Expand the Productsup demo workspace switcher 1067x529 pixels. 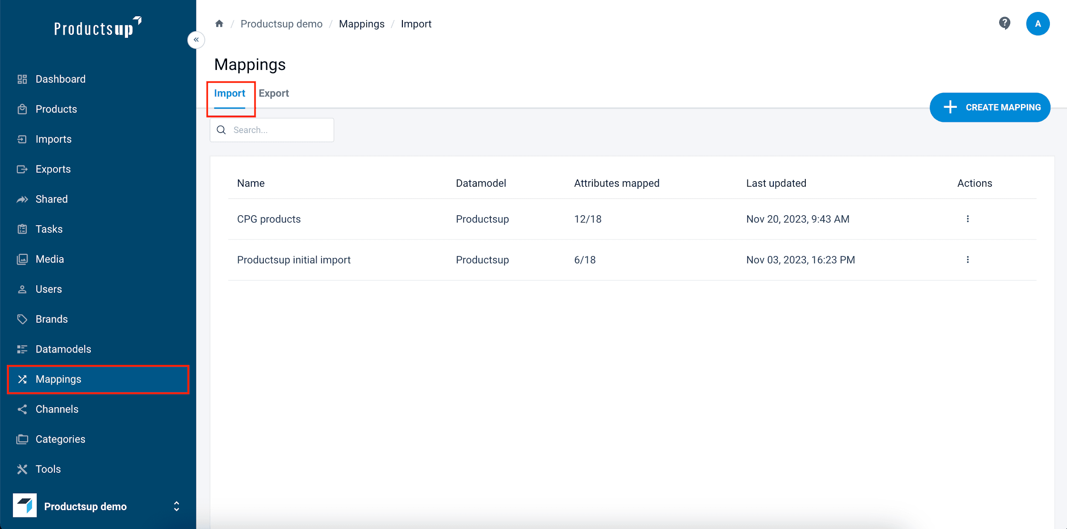coord(176,506)
